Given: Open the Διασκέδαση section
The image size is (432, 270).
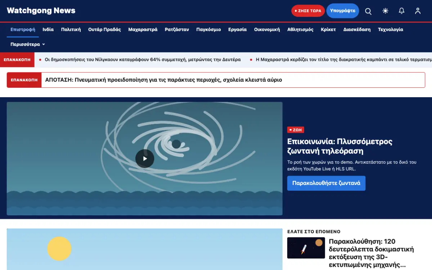Looking at the screenshot, I should pos(357,30).
